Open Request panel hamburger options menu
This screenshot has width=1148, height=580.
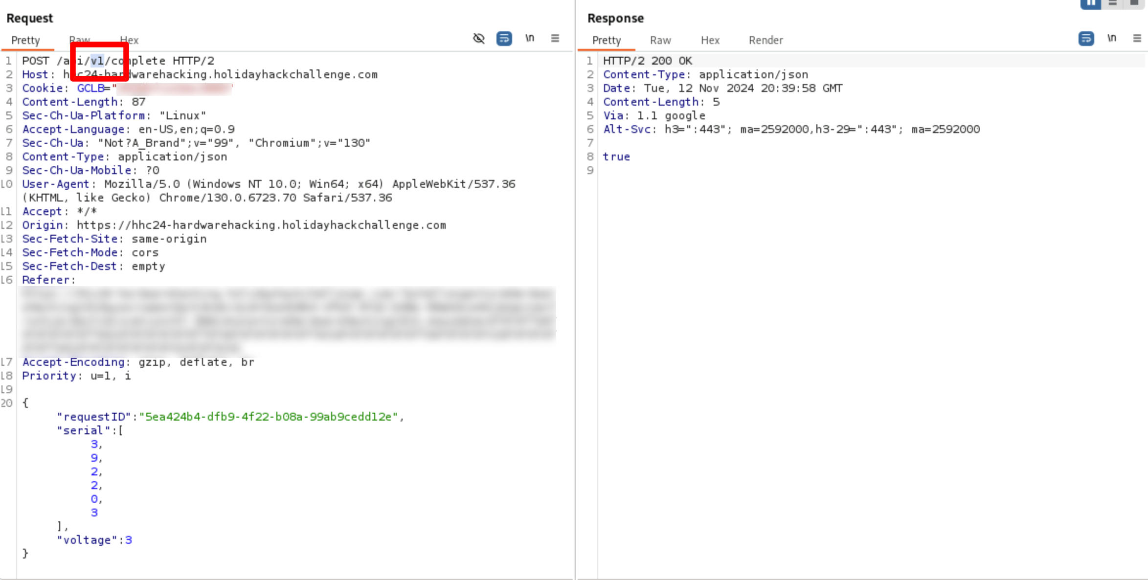555,39
